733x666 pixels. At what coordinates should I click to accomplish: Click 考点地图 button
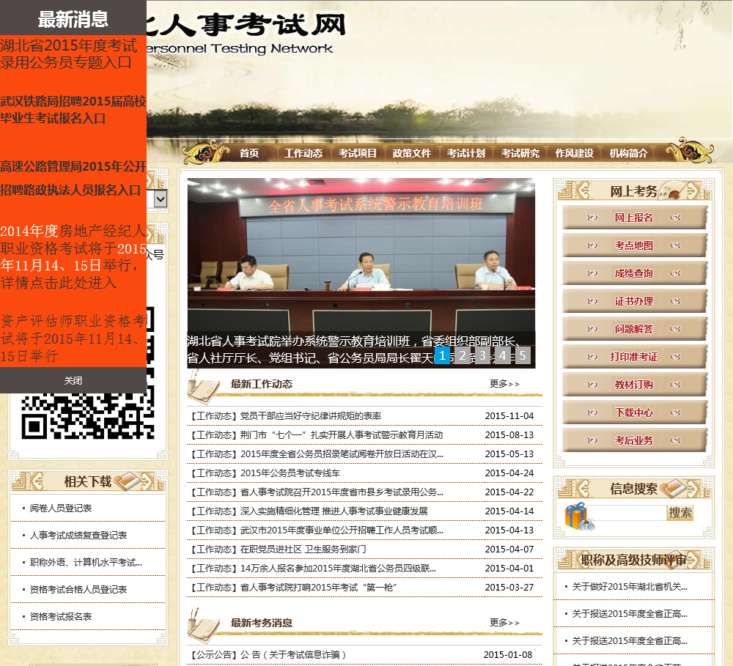pyautogui.click(x=634, y=245)
